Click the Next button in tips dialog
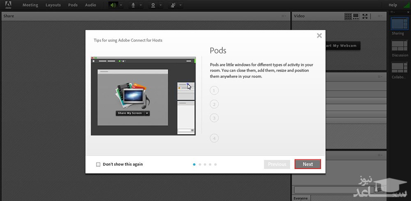The width and height of the screenshot is (411, 201). [x=307, y=164]
